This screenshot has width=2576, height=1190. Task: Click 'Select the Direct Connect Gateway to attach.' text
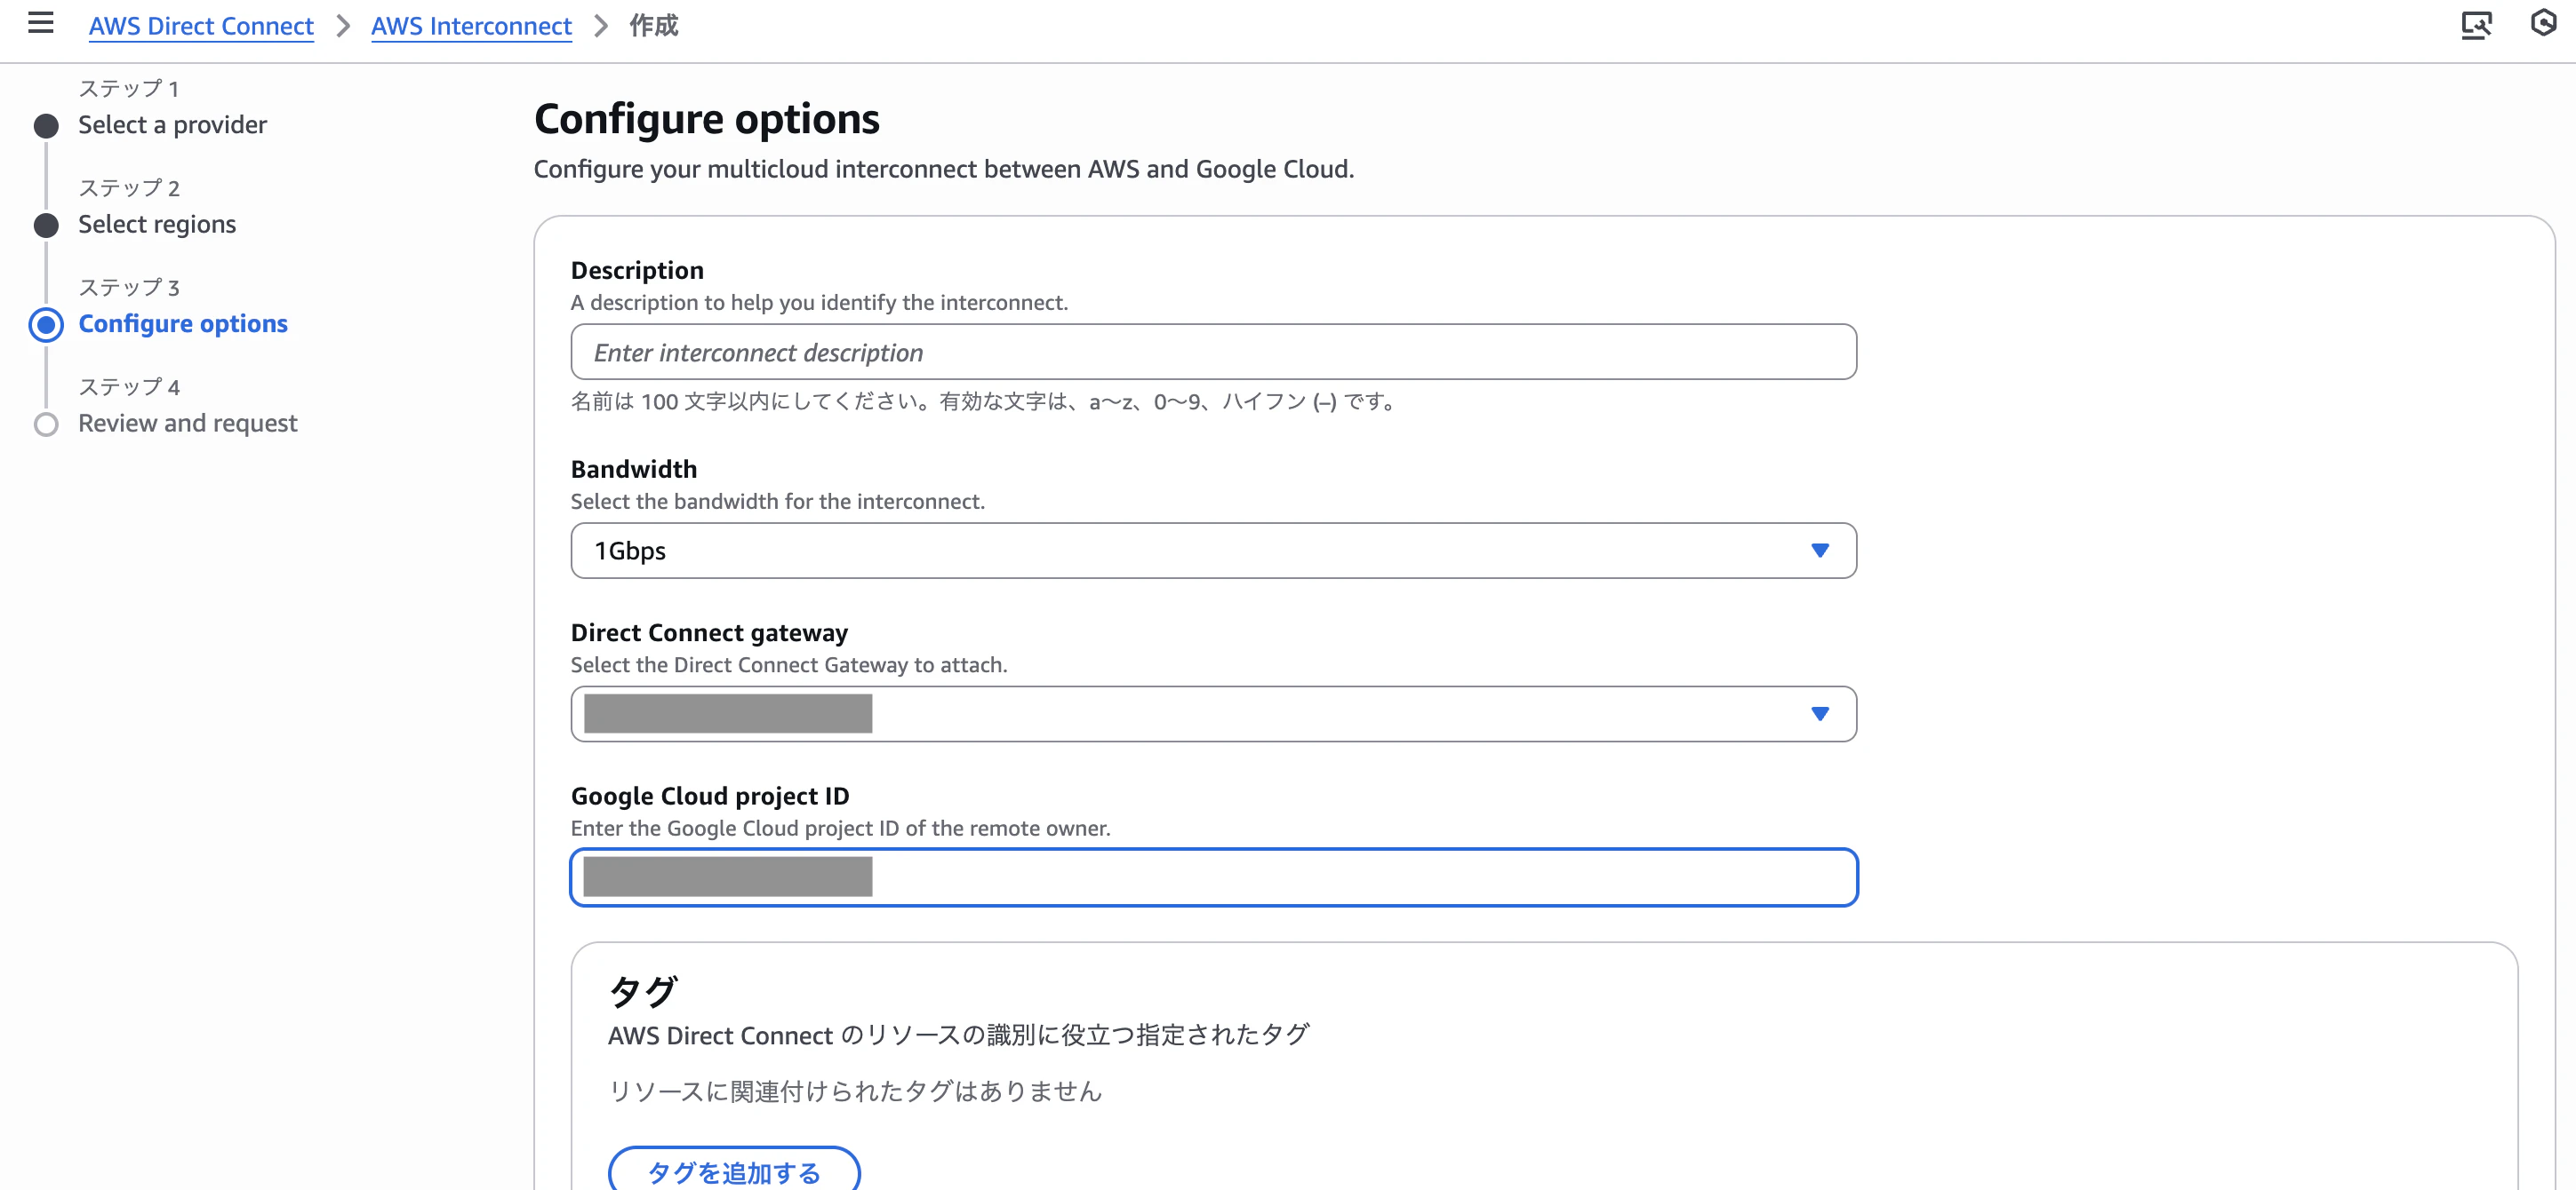(x=789, y=665)
